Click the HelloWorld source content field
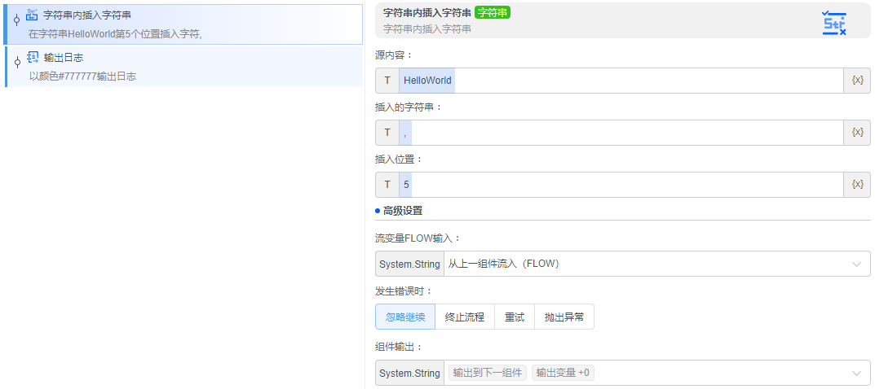Screen dimensions: 875x389 pos(621,81)
